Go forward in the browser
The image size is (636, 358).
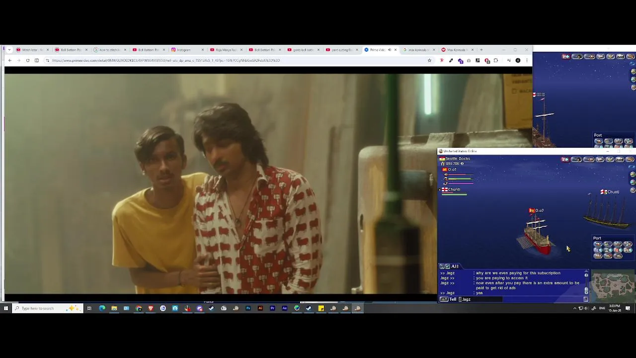pos(19,60)
